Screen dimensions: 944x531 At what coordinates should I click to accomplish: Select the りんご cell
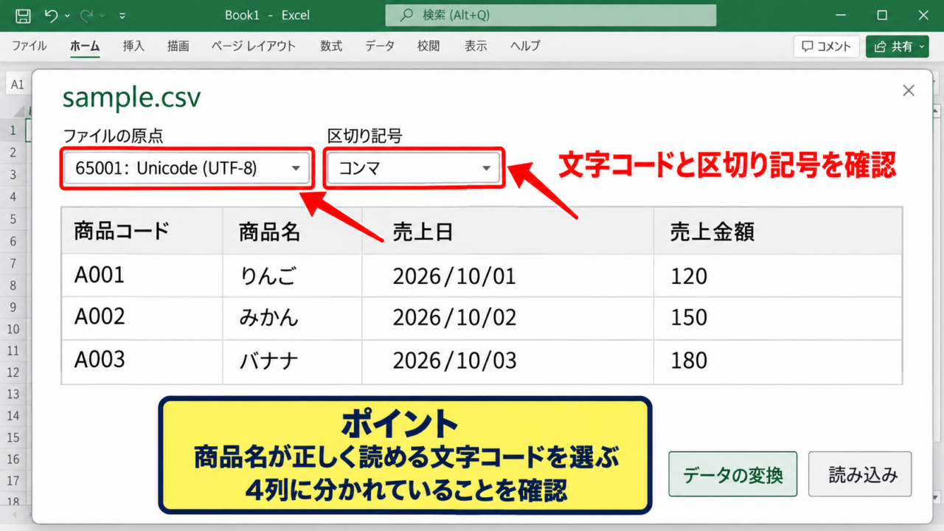[292, 275]
